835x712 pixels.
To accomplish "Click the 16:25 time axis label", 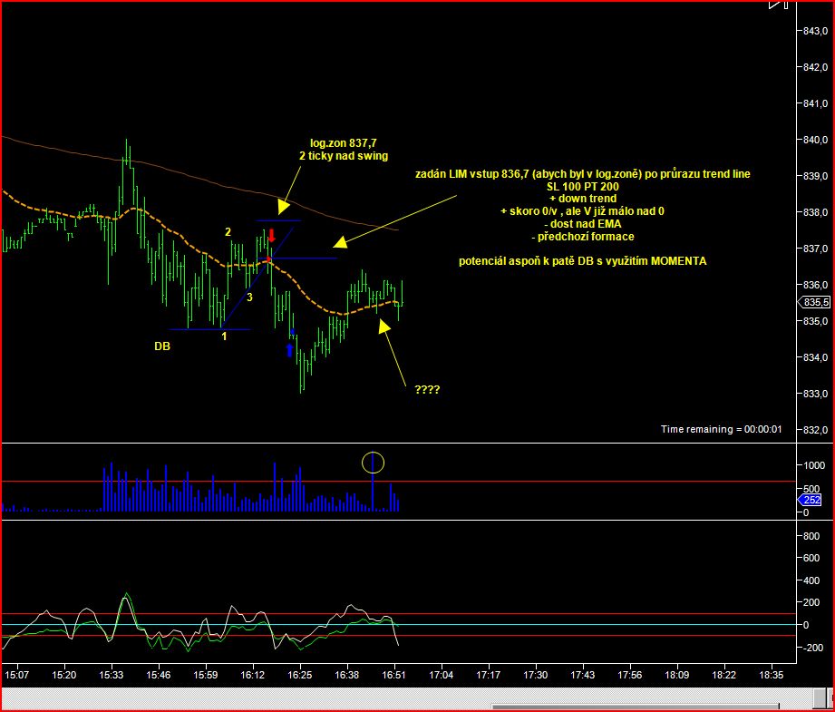I will click(300, 675).
